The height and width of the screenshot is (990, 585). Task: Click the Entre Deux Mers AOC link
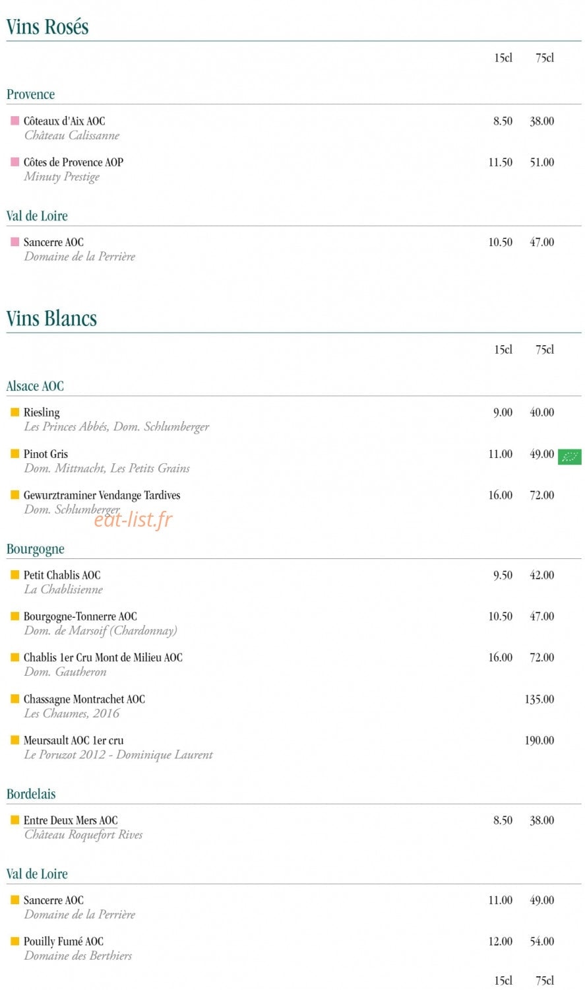(x=71, y=820)
